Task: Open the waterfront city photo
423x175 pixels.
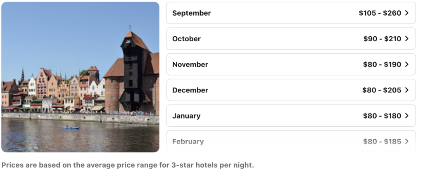Action: coord(80,77)
